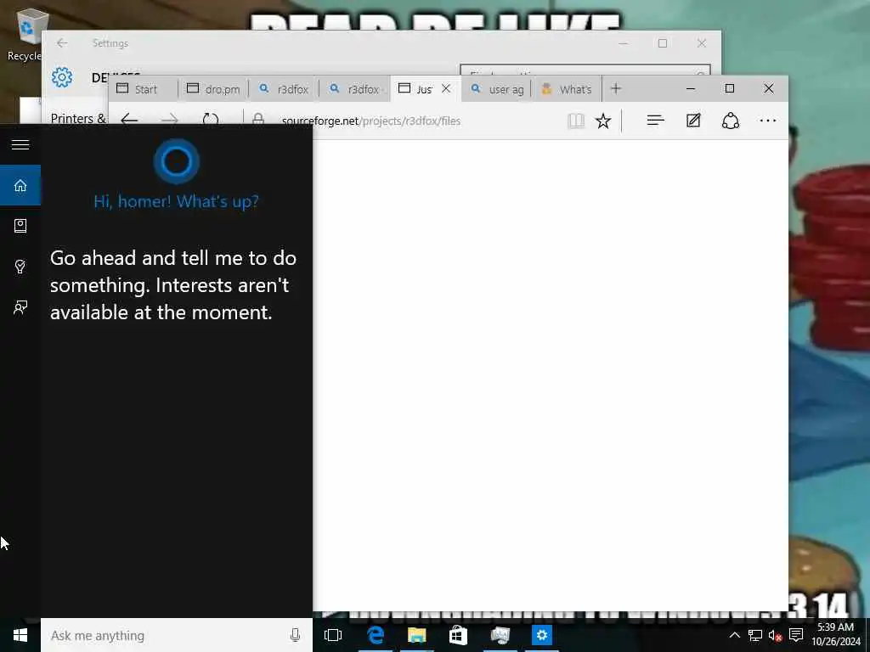Click the Settings gear icon

tap(62, 77)
